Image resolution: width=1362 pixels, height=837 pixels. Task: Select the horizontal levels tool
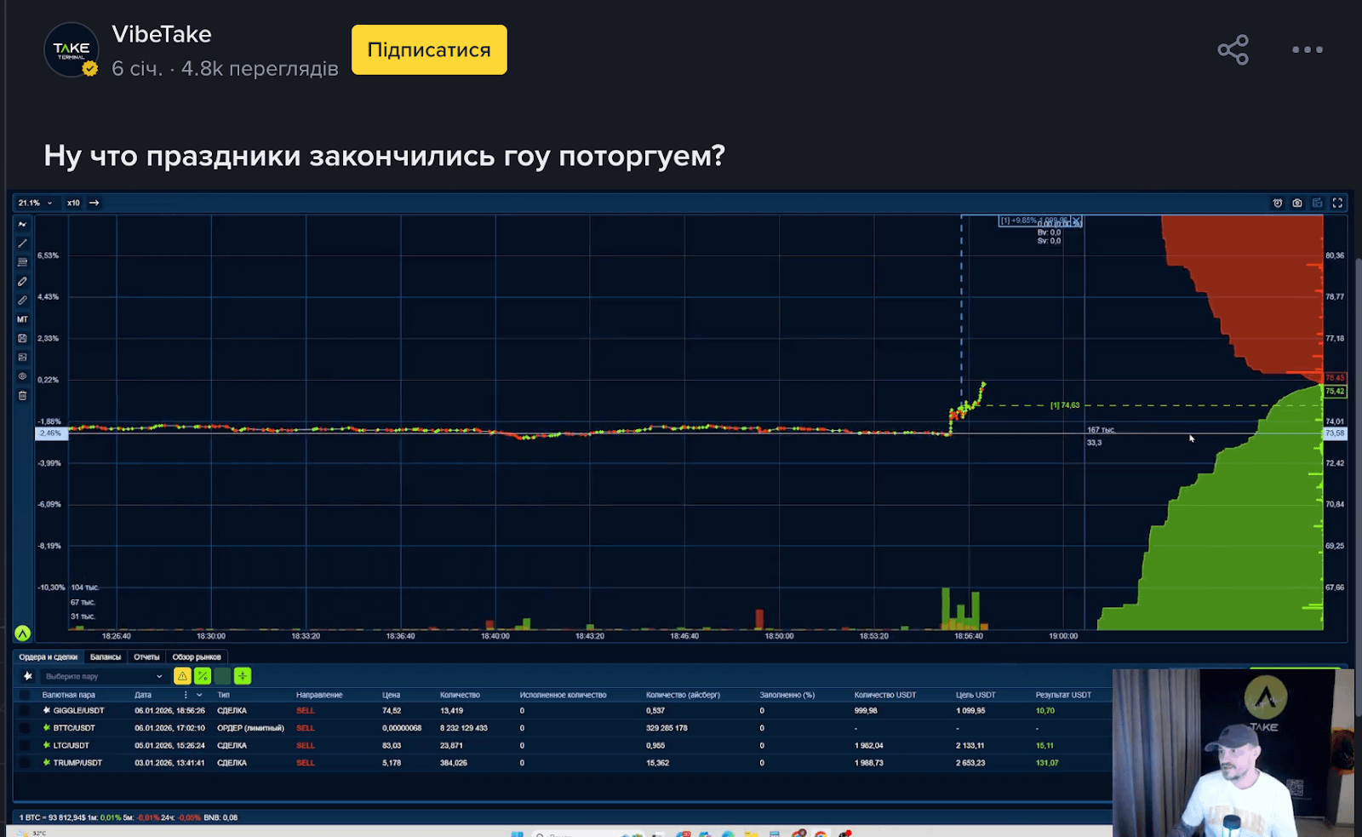coord(23,262)
